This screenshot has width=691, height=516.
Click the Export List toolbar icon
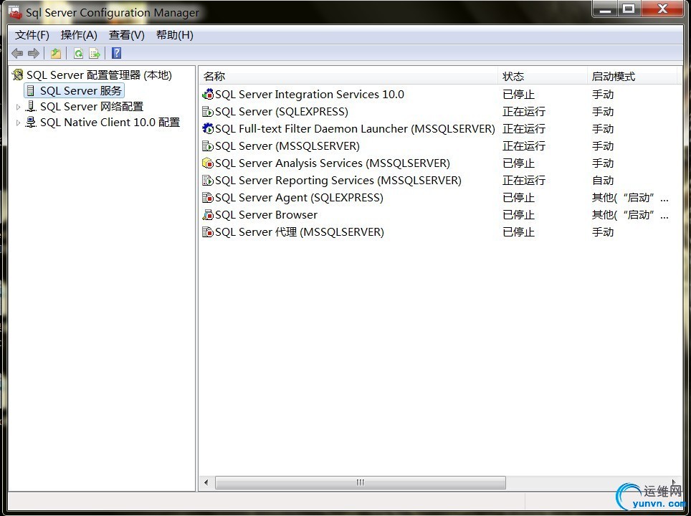pyautogui.click(x=94, y=52)
